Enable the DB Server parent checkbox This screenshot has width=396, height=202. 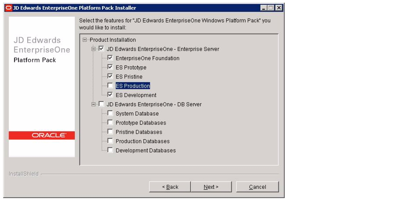pos(101,104)
